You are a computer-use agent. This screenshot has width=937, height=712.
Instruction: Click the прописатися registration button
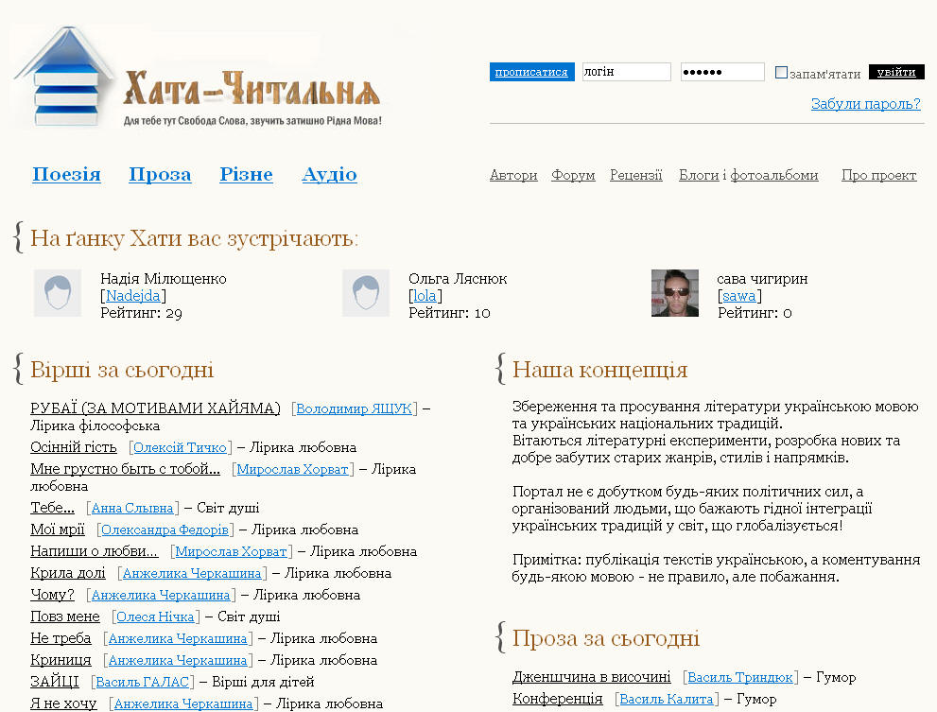(x=531, y=72)
